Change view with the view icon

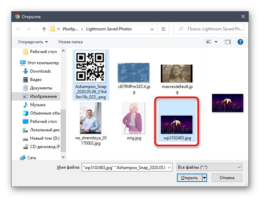pyautogui.click(x=208, y=42)
